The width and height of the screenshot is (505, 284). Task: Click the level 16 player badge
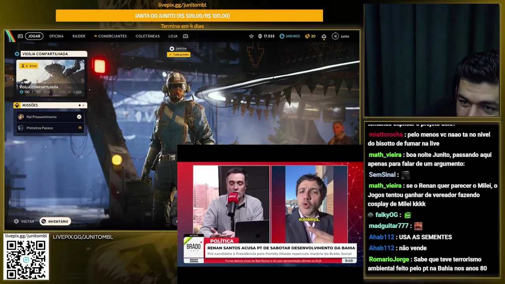[335, 36]
